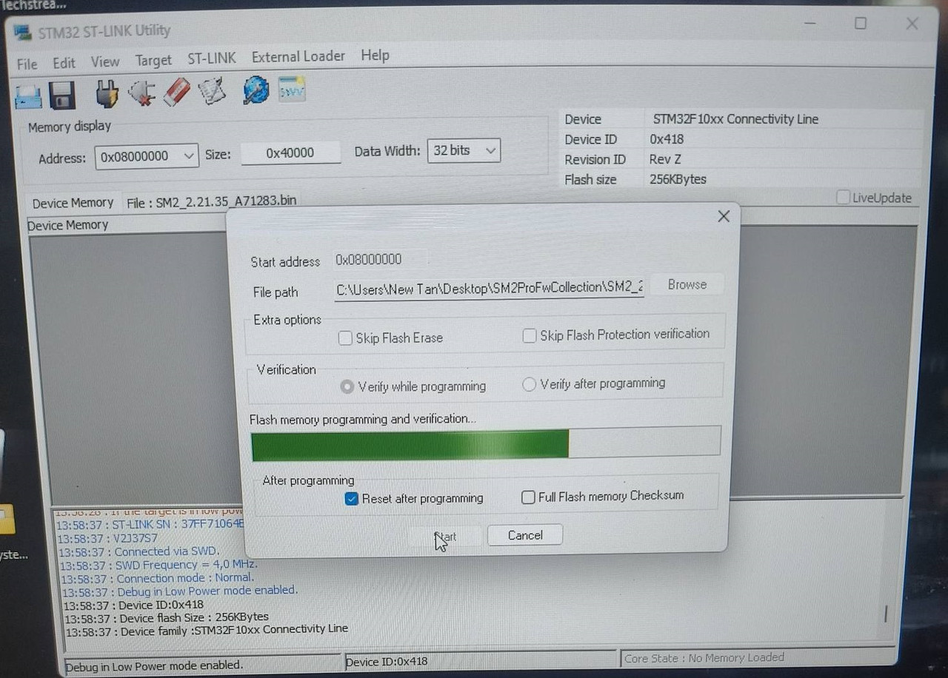Click the Full chip erase eraser icon

[176, 92]
